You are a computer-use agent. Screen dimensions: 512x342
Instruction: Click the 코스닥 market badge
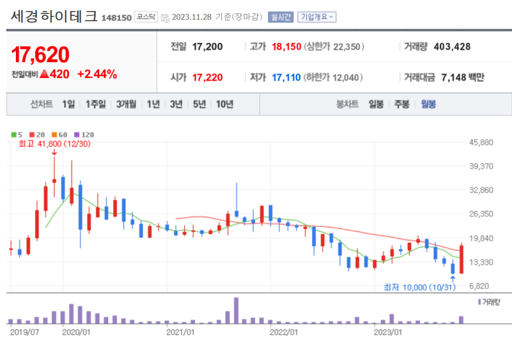[146, 17]
